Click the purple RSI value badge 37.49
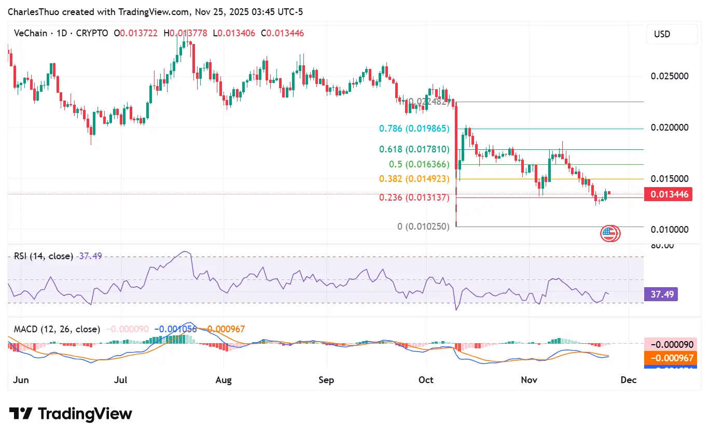Screen dimensions: 709x437 click(660, 294)
